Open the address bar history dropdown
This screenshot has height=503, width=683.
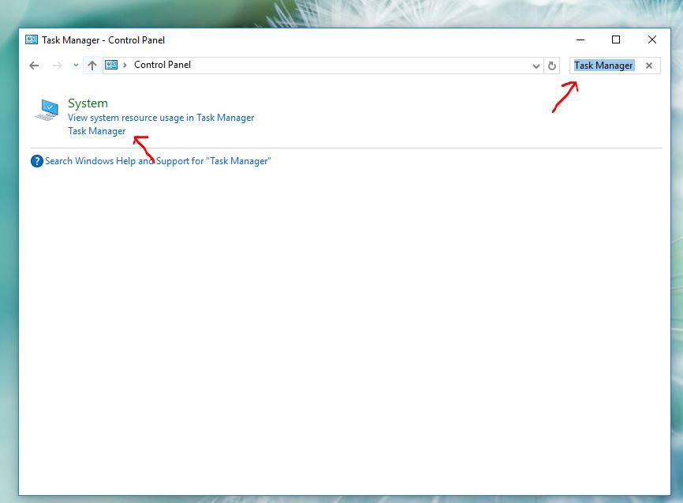[x=536, y=66]
